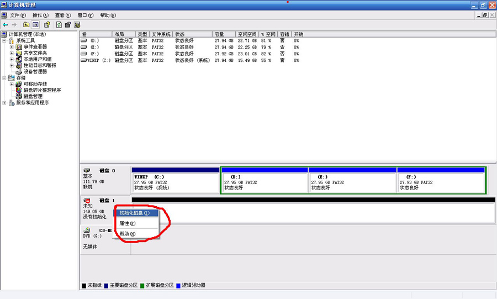Click the 容量 column header
Viewport: 497px width, 299px height.
click(220, 34)
